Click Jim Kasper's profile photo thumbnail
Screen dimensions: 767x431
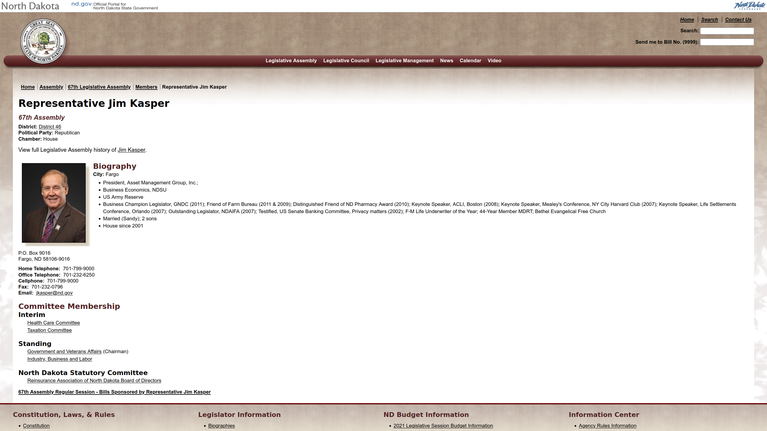click(54, 203)
